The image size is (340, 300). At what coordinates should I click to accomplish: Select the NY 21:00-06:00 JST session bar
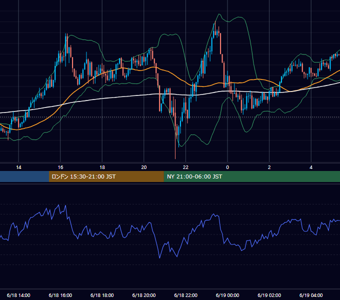251,176
